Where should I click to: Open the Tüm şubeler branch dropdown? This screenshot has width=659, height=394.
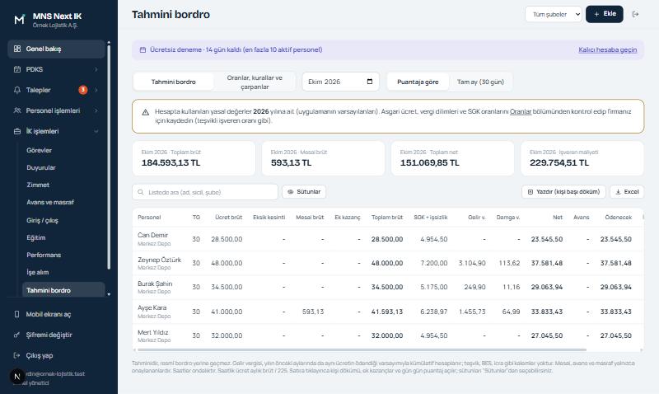(553, 14)
